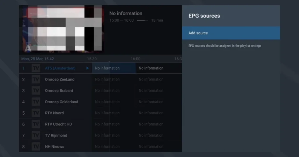Select Omroep Gelderland's 15:30 programme cell

click(x=114, y=102)
